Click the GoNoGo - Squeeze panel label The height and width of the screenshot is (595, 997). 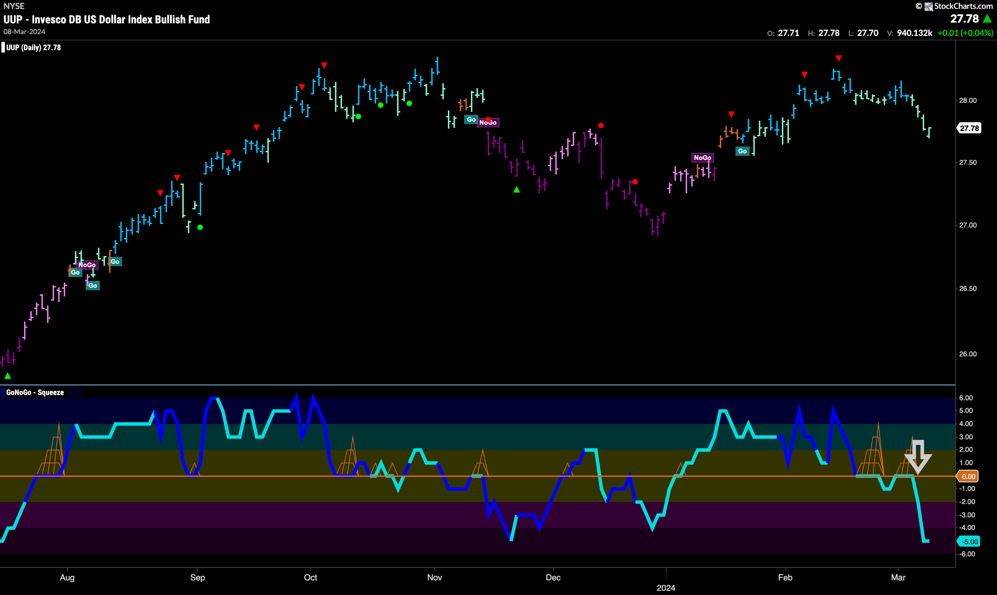35,393
